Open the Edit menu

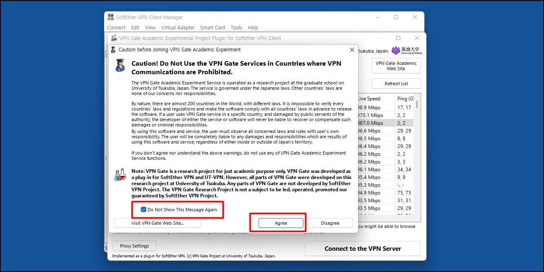[135, 28]
